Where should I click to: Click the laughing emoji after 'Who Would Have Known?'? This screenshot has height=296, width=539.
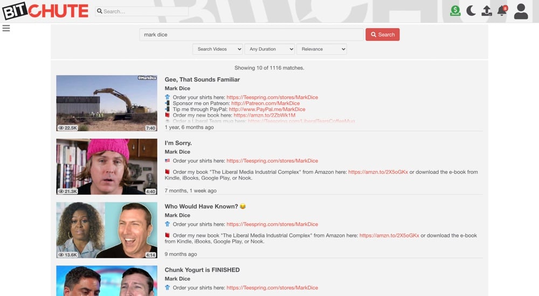243,206
